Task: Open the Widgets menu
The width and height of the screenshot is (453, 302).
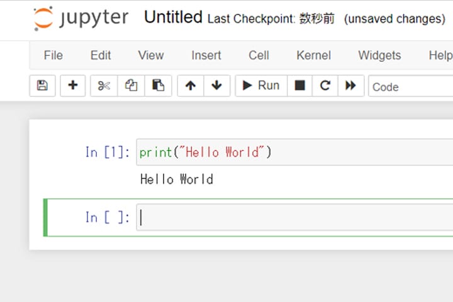Action: pos(379,55)
